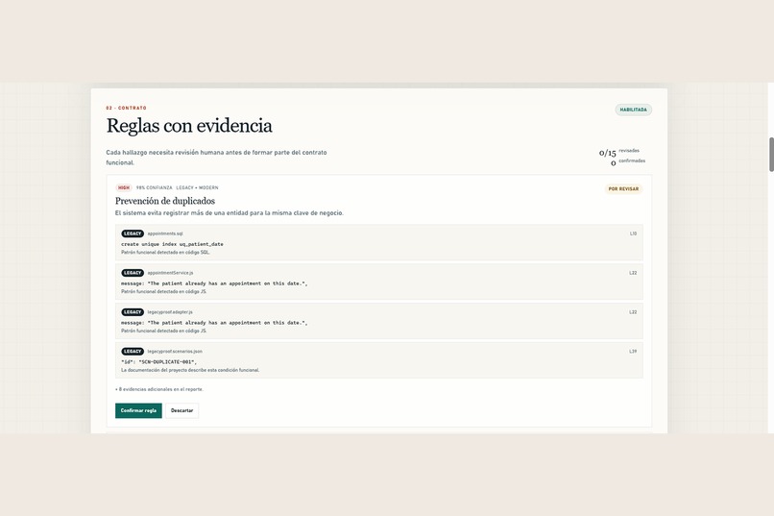This screenshot has height=516, width=774.
Task: Click the HIGH severity badge
Action: point(124,187)
